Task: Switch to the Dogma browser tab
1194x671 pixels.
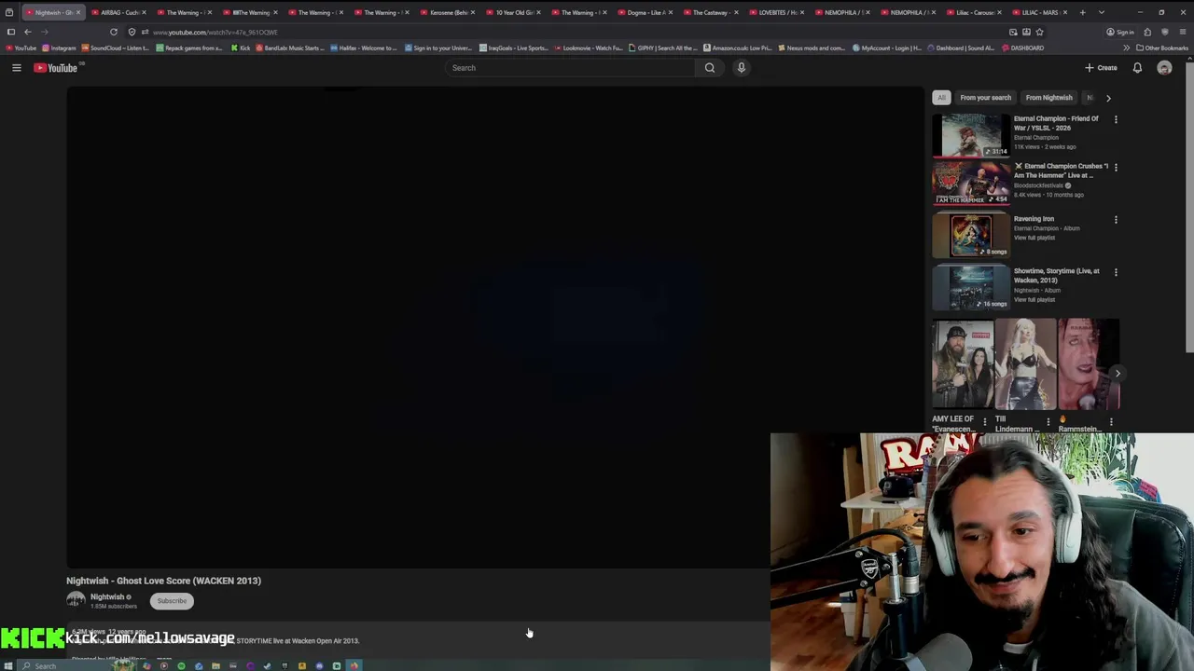Action: [x=646, y=12]
